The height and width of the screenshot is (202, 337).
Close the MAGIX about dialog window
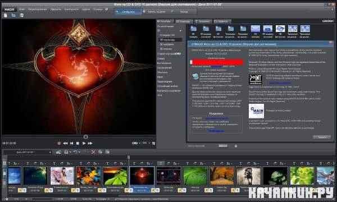pyautogui.click(x=331, y=43)
